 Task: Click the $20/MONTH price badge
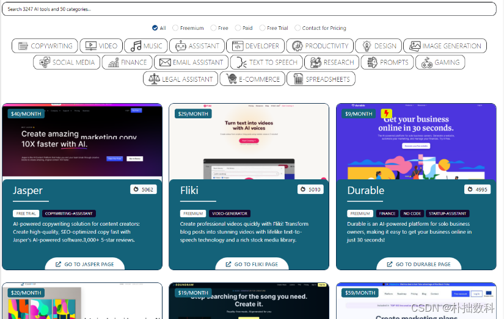(x=26, y=293)
